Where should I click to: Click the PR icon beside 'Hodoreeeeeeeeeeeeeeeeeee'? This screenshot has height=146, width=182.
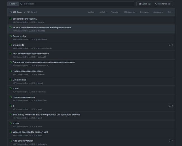(11, 71)
